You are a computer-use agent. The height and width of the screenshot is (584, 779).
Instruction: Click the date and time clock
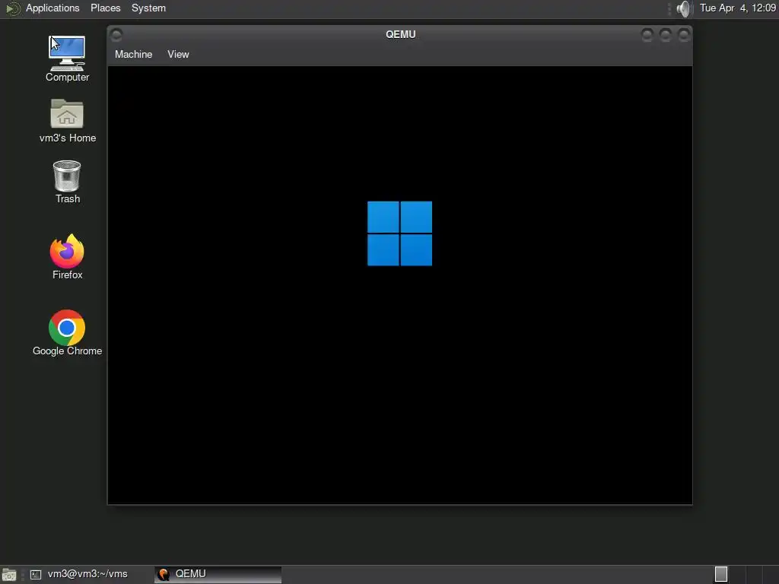(x=738, y=8)
